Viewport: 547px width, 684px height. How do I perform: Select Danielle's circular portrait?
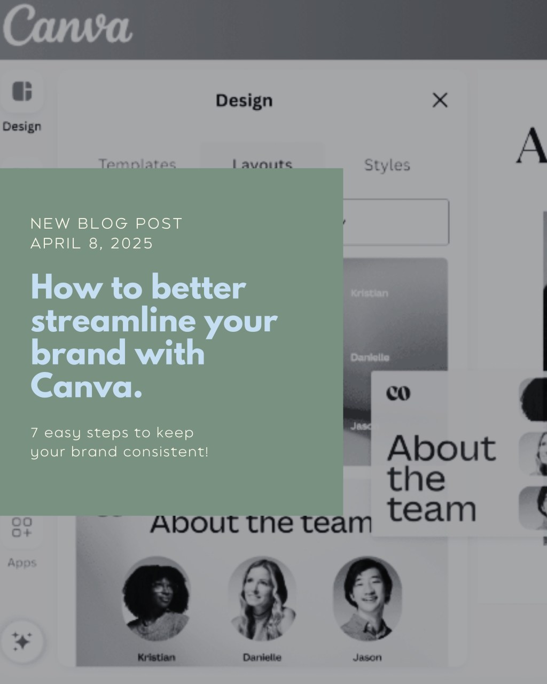click(x=262, y=598)
